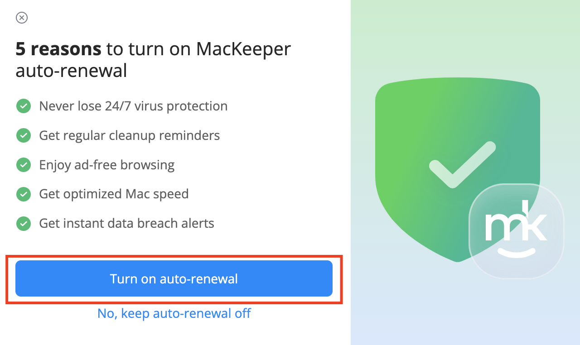The width and height of the screenshot is (580, 345).
Task: Select the "Never lose 24/7 virus protection" text
Action: pyautogui.click(x=133, y=106)
